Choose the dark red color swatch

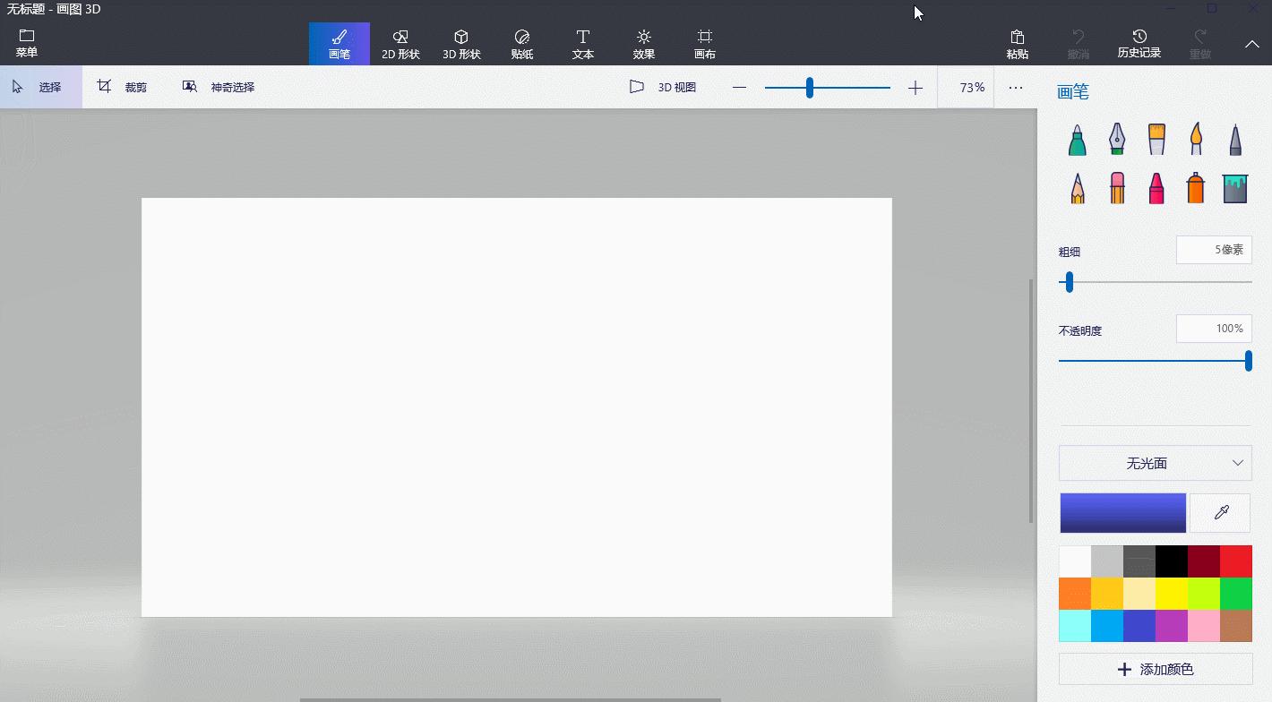coord(1204,561)
